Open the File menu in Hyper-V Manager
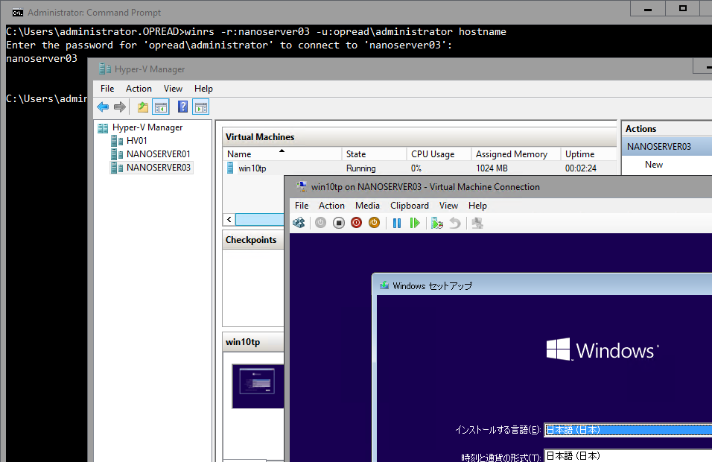The width and height of the screenshot is (712, 462). coord(107,89)
